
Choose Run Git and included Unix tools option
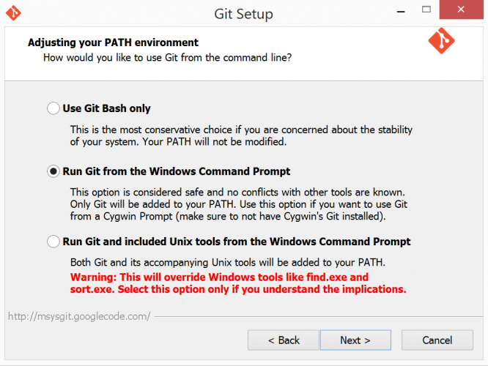53,242
